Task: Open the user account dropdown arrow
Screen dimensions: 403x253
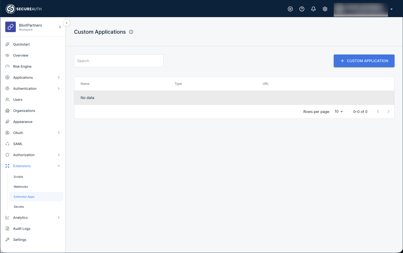Action: tap(391, 9)
